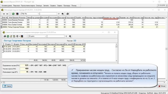The image size is (168, 94).
Task: Go to last record in overtime list toolbar
Action: click(x=7, y=14)
